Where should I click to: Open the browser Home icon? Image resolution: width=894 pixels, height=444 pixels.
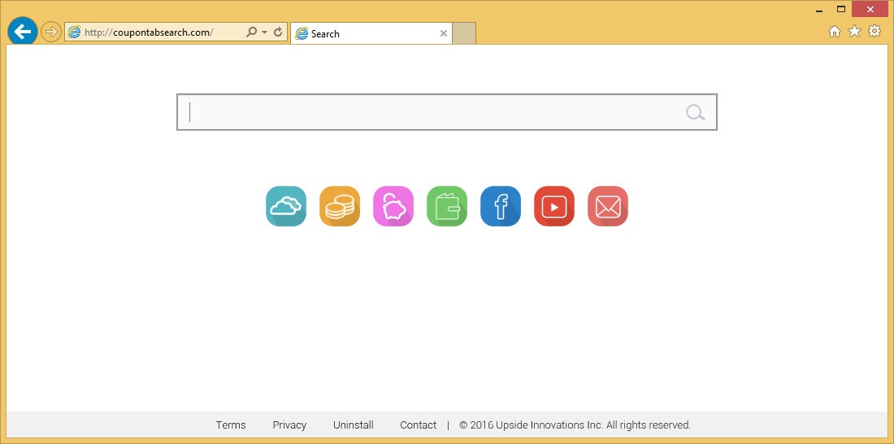(834, 32)
